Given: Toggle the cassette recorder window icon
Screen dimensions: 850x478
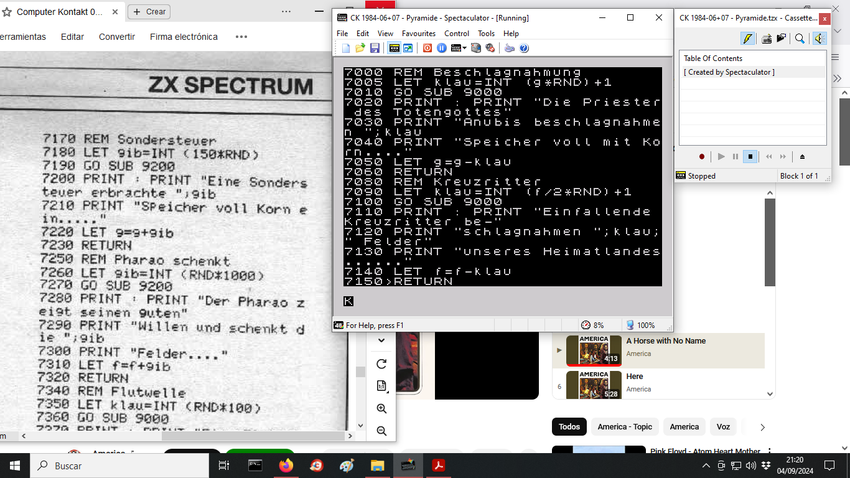Looking at the screenshot, I should (x=394, y=48).
